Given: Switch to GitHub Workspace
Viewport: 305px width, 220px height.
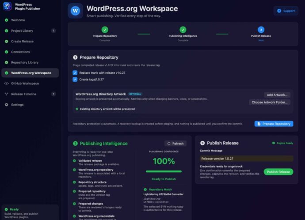Looking at the screenshot, I should (30, 83).
